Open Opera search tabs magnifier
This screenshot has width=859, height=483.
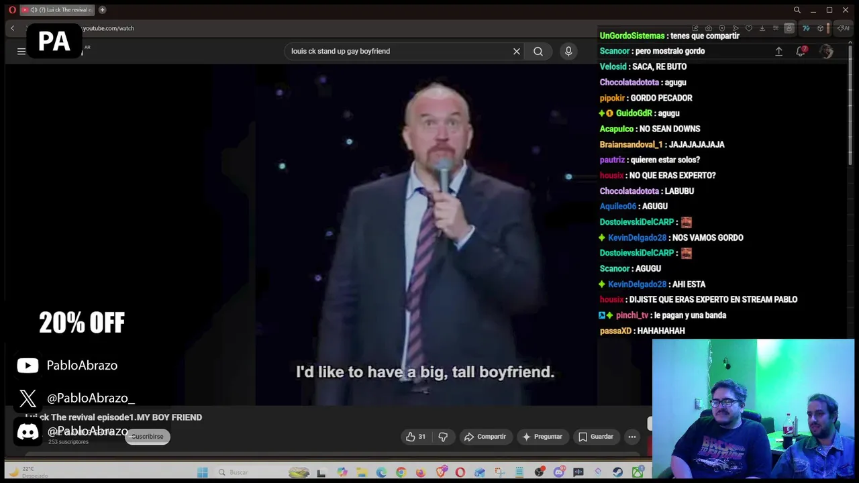[x=797, y=10]
